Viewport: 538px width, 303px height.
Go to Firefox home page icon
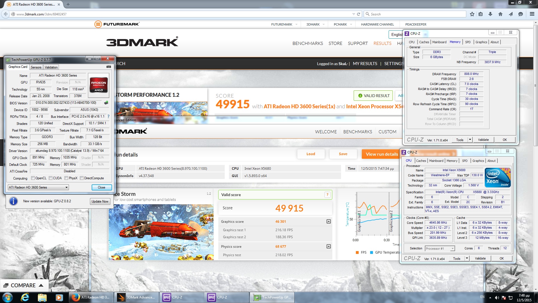tap(500, 14)
